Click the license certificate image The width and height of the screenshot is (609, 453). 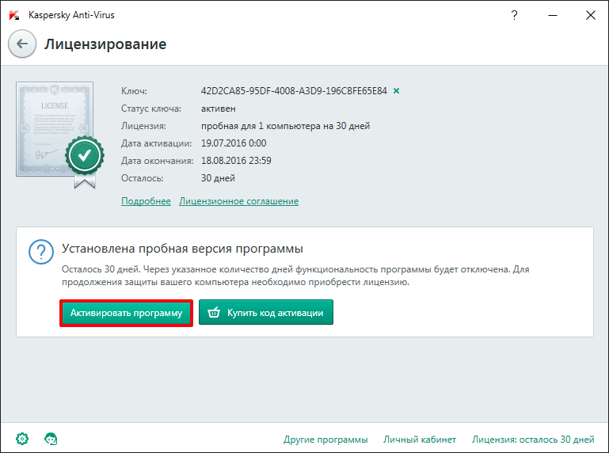click(x=60, y=135)
